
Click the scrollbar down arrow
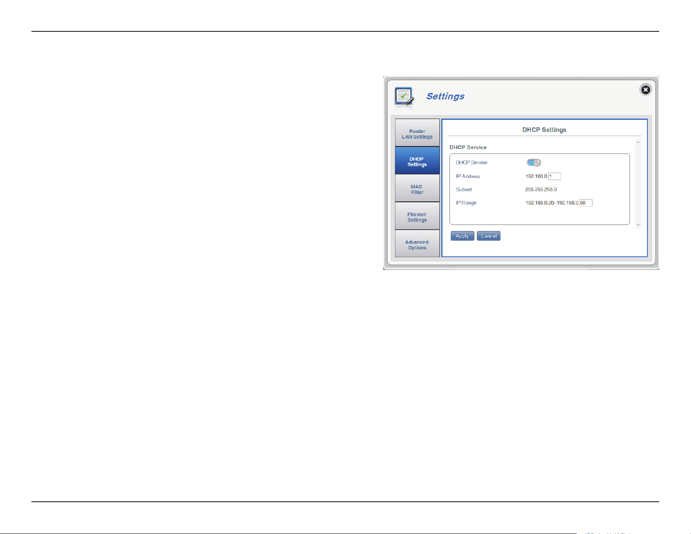(x=638, y=225)
